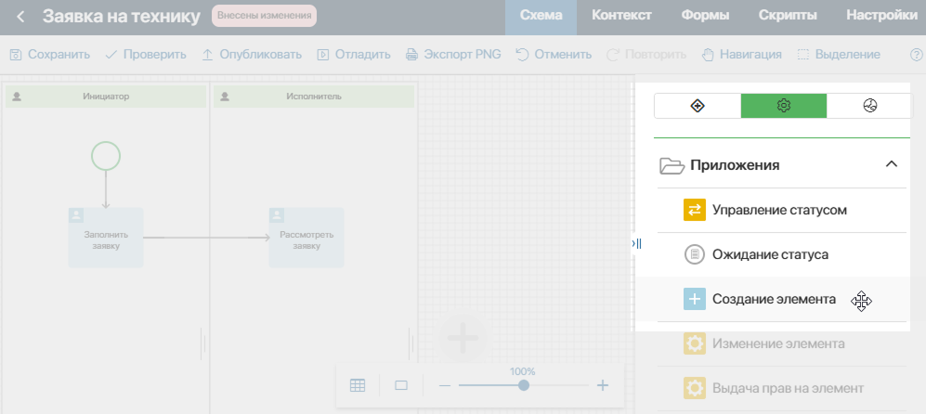This screenshot has width=926, height=414.
Task: Click the 100% zoom label
Action: click(x=523, y=372)
